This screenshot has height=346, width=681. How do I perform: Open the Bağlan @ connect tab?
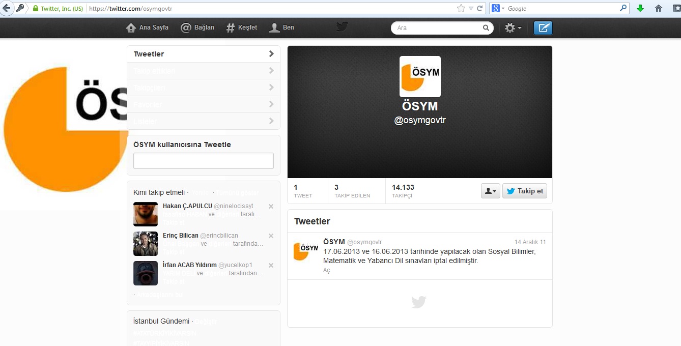point(197,27)
